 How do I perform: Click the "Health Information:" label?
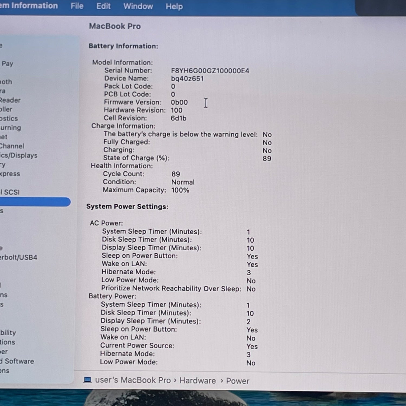(122, 166)
